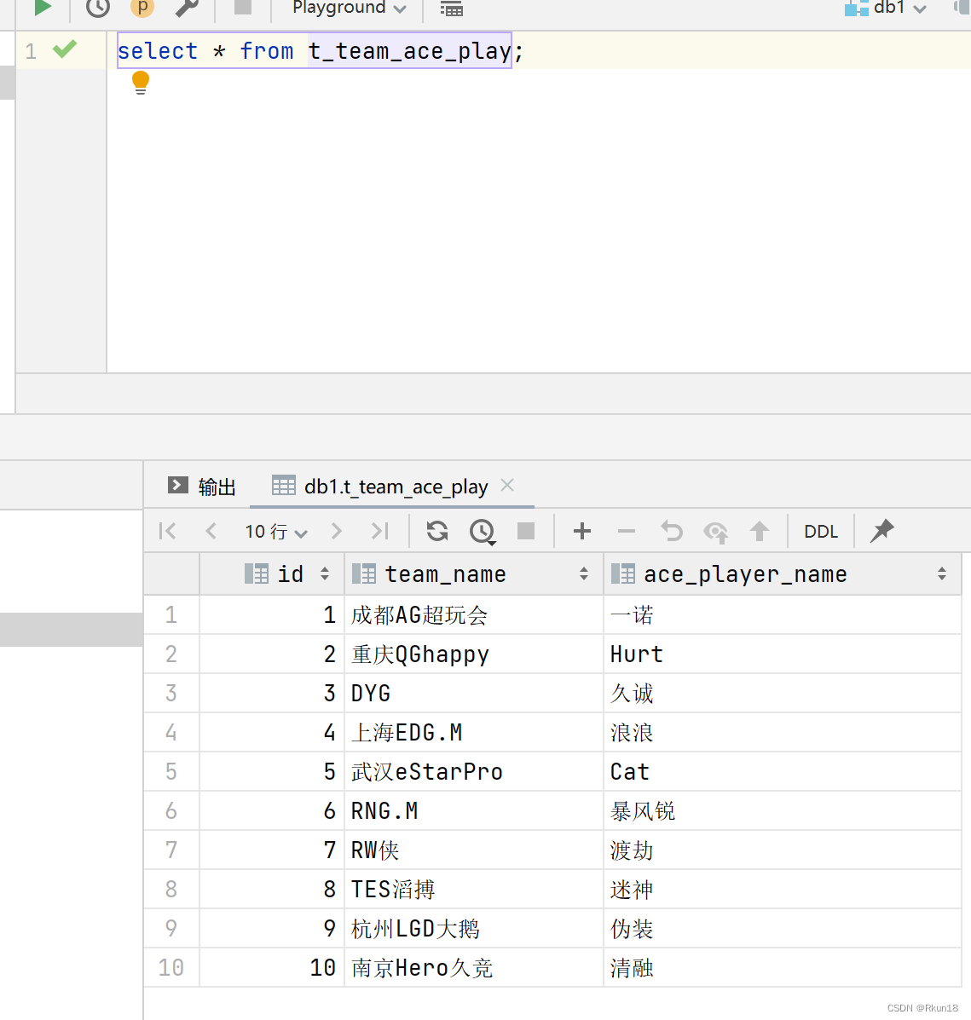Select the RNG.M team cell
This screenshot has width=971, height=1020.
[x=474, y=810]
